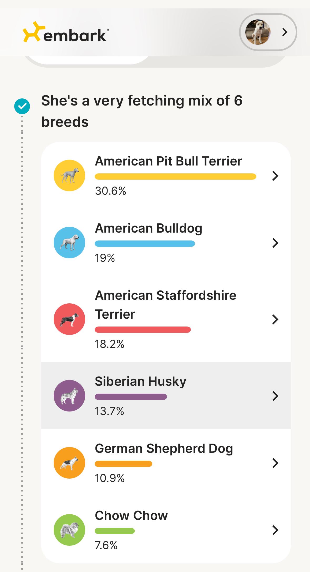Open the dog profile photo thumbnail
Image resolution: width=310 pixels, height=572 pixels.
pyautogui.click(x=258, y=32)
